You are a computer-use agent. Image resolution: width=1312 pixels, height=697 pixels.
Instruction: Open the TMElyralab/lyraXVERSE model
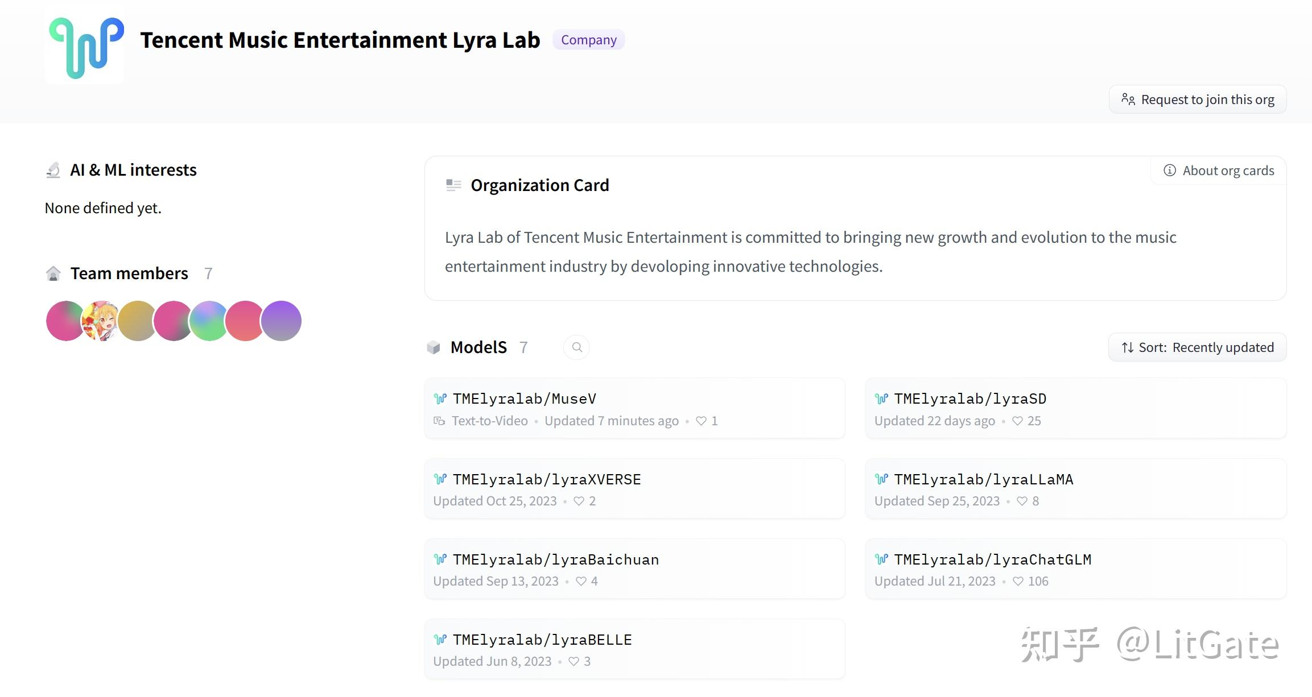coord(546,479)
